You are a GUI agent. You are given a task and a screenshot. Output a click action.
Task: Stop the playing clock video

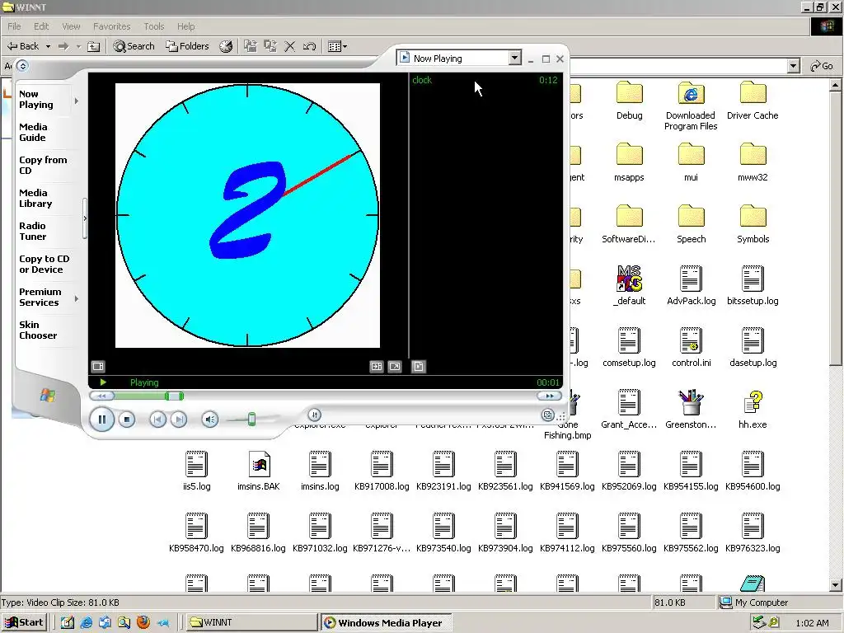126,420
